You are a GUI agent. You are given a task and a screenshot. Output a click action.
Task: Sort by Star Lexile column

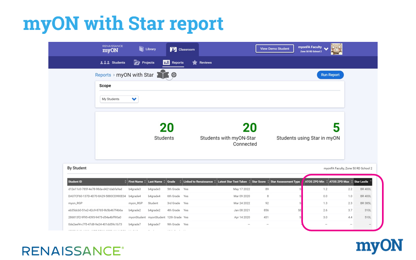363,181
